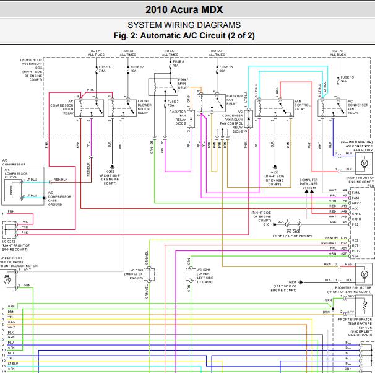Select the PG2 pin label on the PCM
The height and width of the screenshot is (373, 375).
pos(355,224)
